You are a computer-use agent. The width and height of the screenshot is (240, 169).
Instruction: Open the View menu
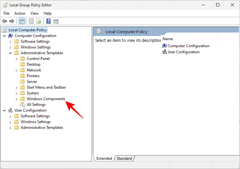tap(34, 13)
